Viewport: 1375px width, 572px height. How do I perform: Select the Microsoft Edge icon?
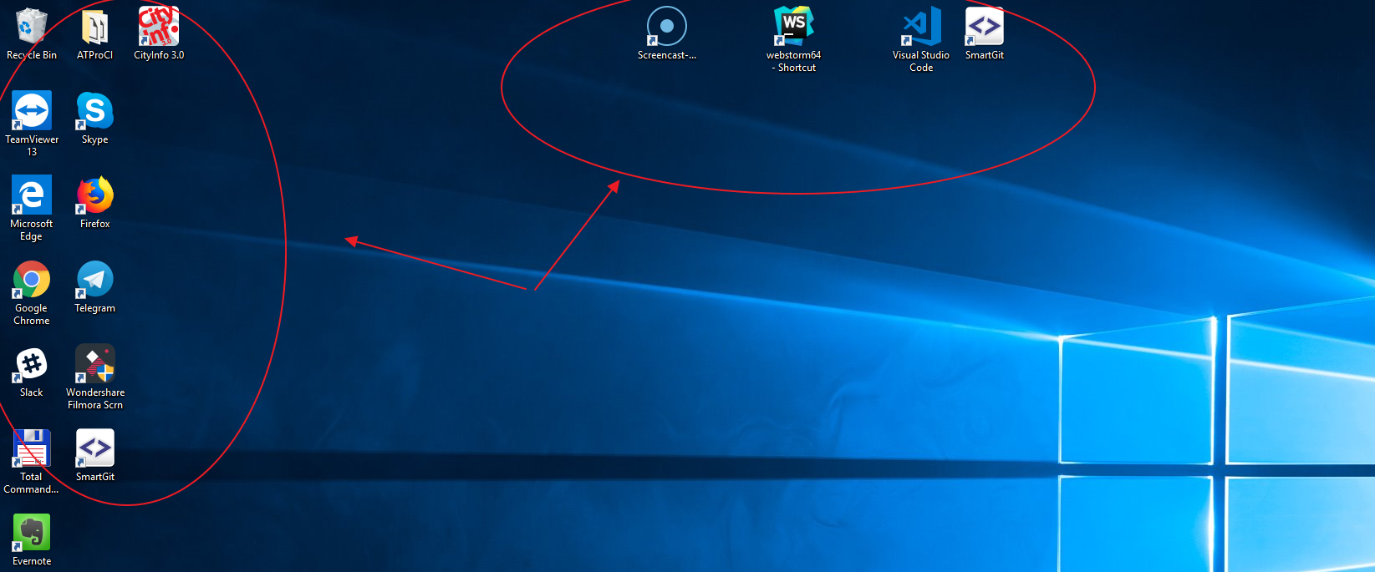pos(32,195)
